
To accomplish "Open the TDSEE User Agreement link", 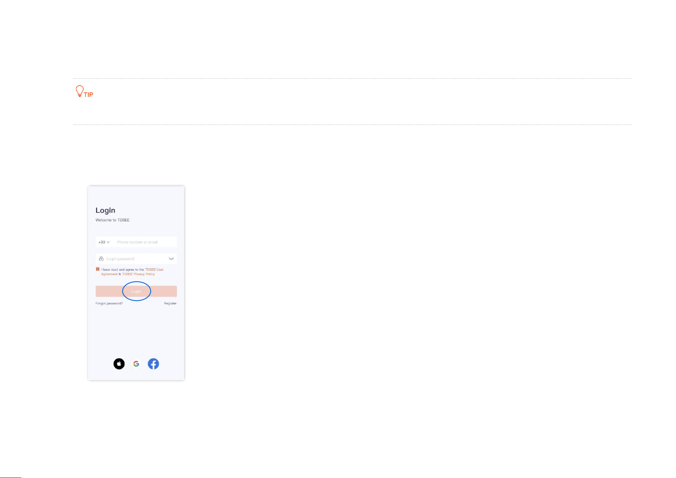I will (x=154, y=269).
